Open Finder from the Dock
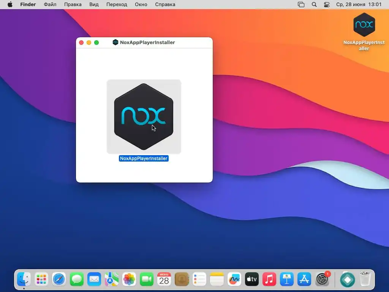 click(x=24, y=279)
